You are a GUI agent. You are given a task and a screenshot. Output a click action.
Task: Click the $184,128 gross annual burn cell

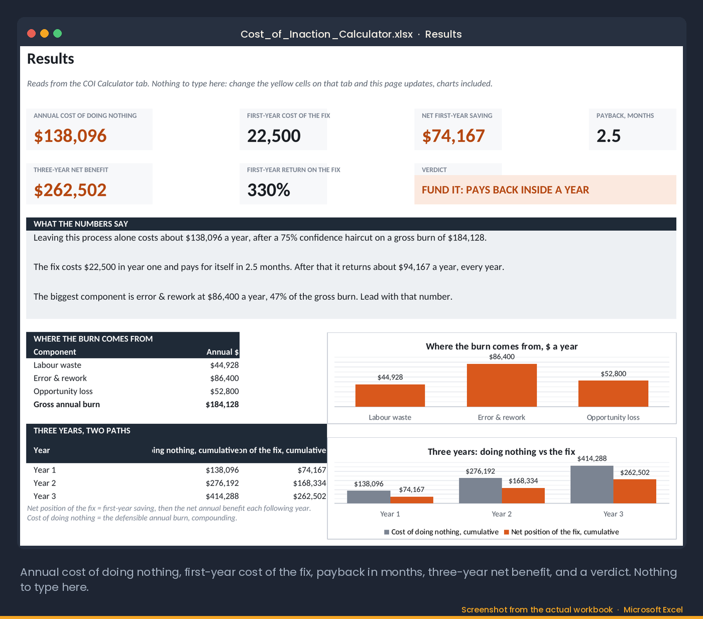tap(222, 405)
